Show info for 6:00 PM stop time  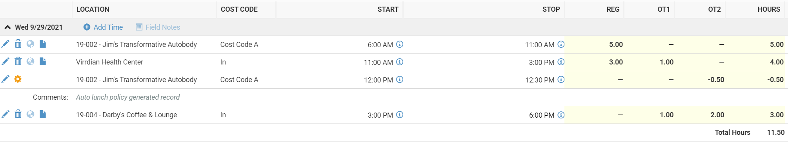pyautogui.click(x=561, y=115)
